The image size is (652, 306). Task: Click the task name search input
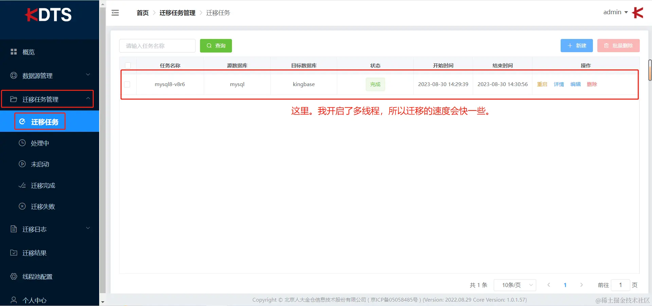click(157, 46)
